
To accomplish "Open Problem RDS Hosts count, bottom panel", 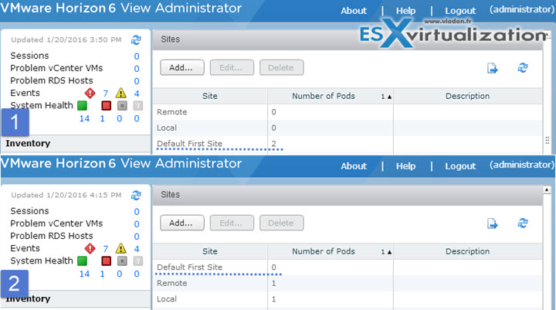I will click(137, 237).
